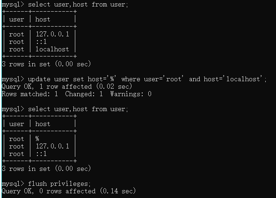The image size is (276, 198).
Task: Click the 'update user set host' command line
Action: point(147,79)
